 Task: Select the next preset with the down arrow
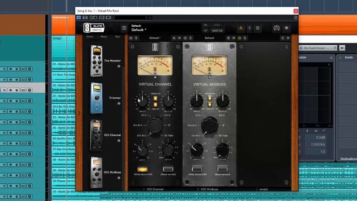205,31
